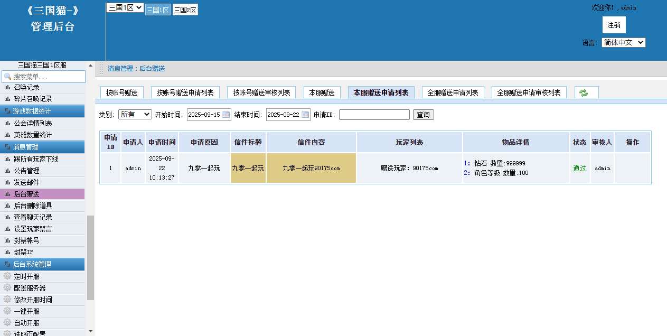
Task: Click chart icon beside 封禁帐号
Action: coord(7,240)
